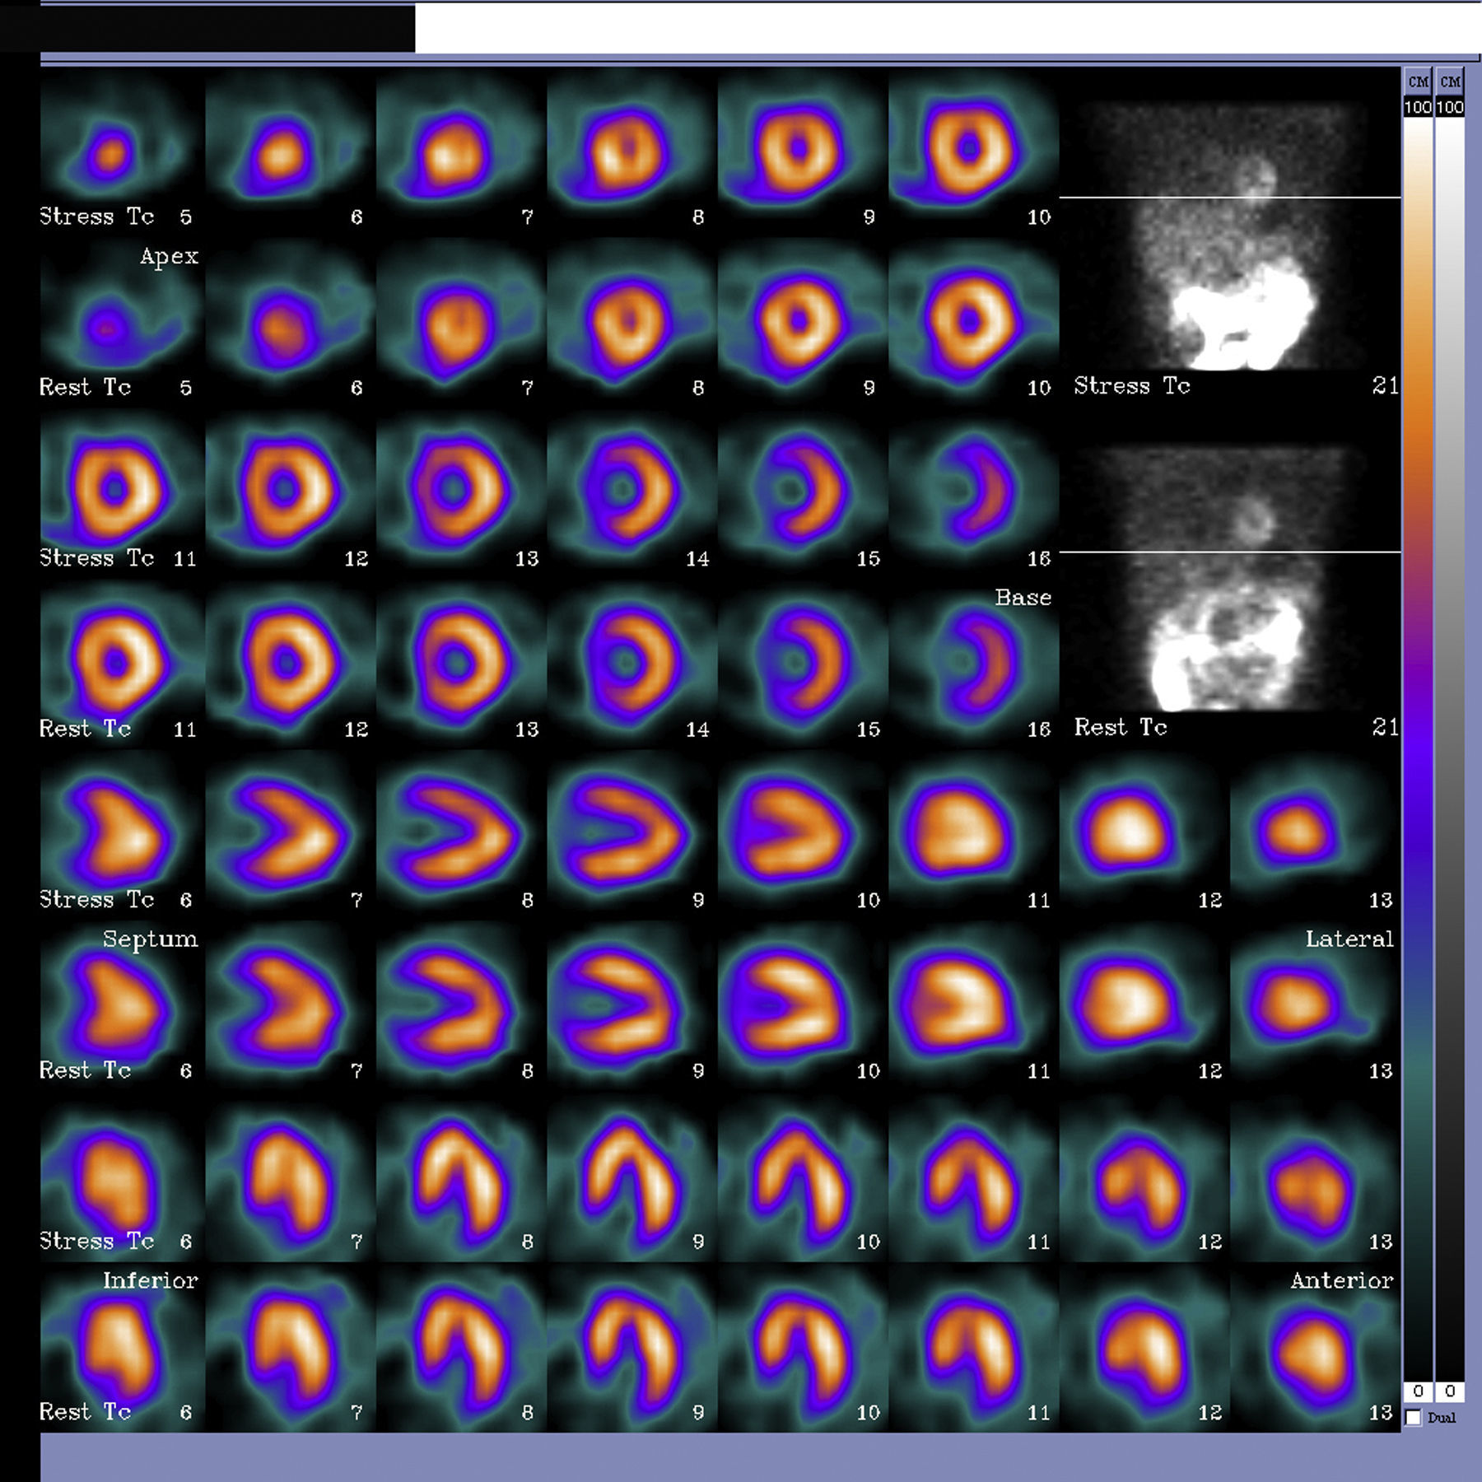Click the left CM color map button
Screen dimensions: 1482x1482
(1417, 82)
